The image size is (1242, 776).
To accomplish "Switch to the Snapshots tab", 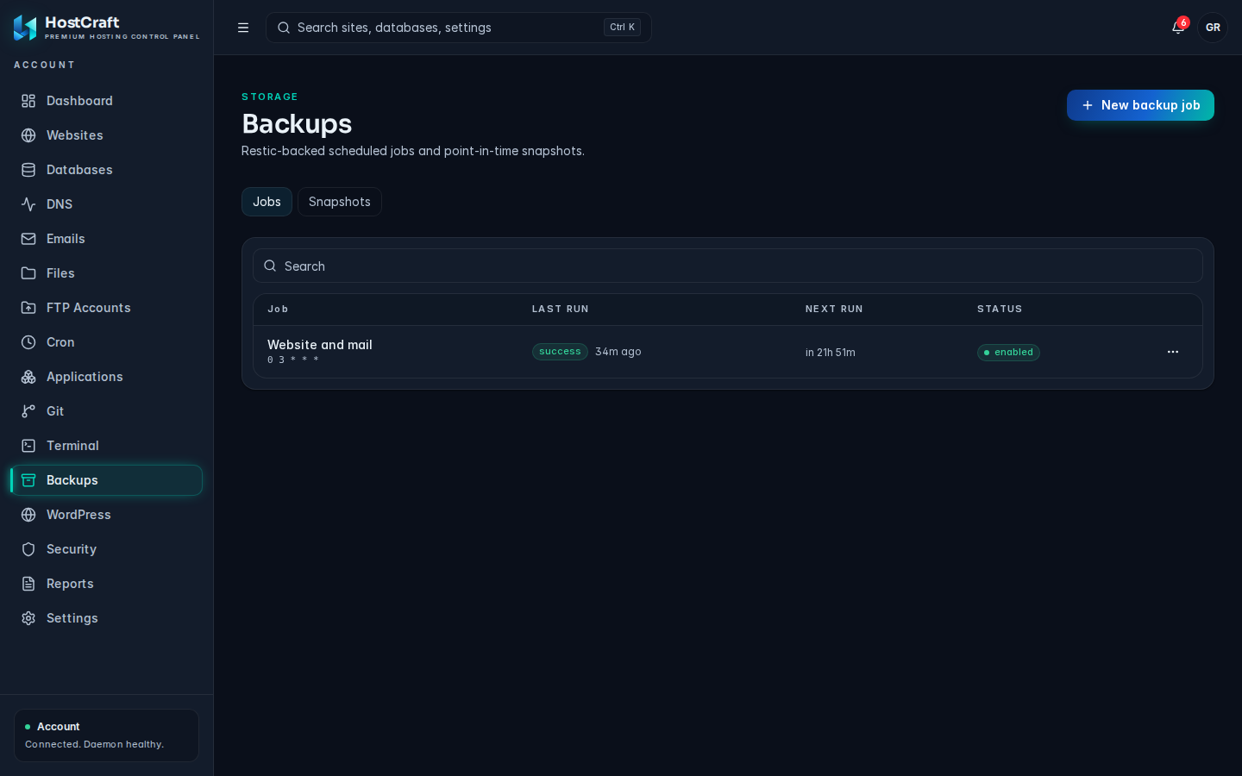I will [x=340, y=202].
